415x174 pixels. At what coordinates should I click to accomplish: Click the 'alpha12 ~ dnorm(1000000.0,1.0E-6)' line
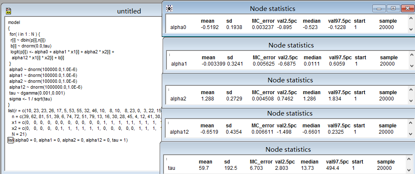click(46, 87)
